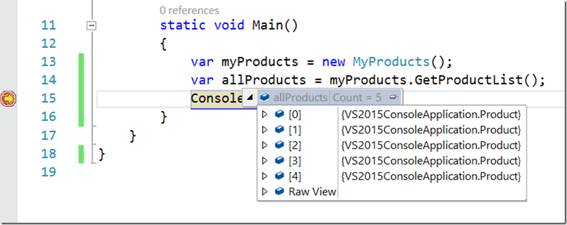
Task: Expand the Raw View node
Action: point(265,192)
